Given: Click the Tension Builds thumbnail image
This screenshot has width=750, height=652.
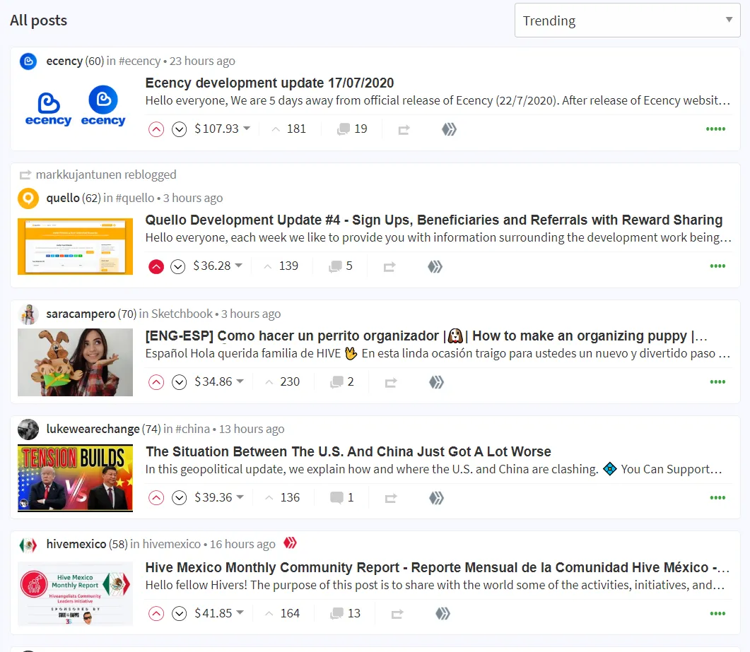Looking at the screenshot, I should pos(75,478).
